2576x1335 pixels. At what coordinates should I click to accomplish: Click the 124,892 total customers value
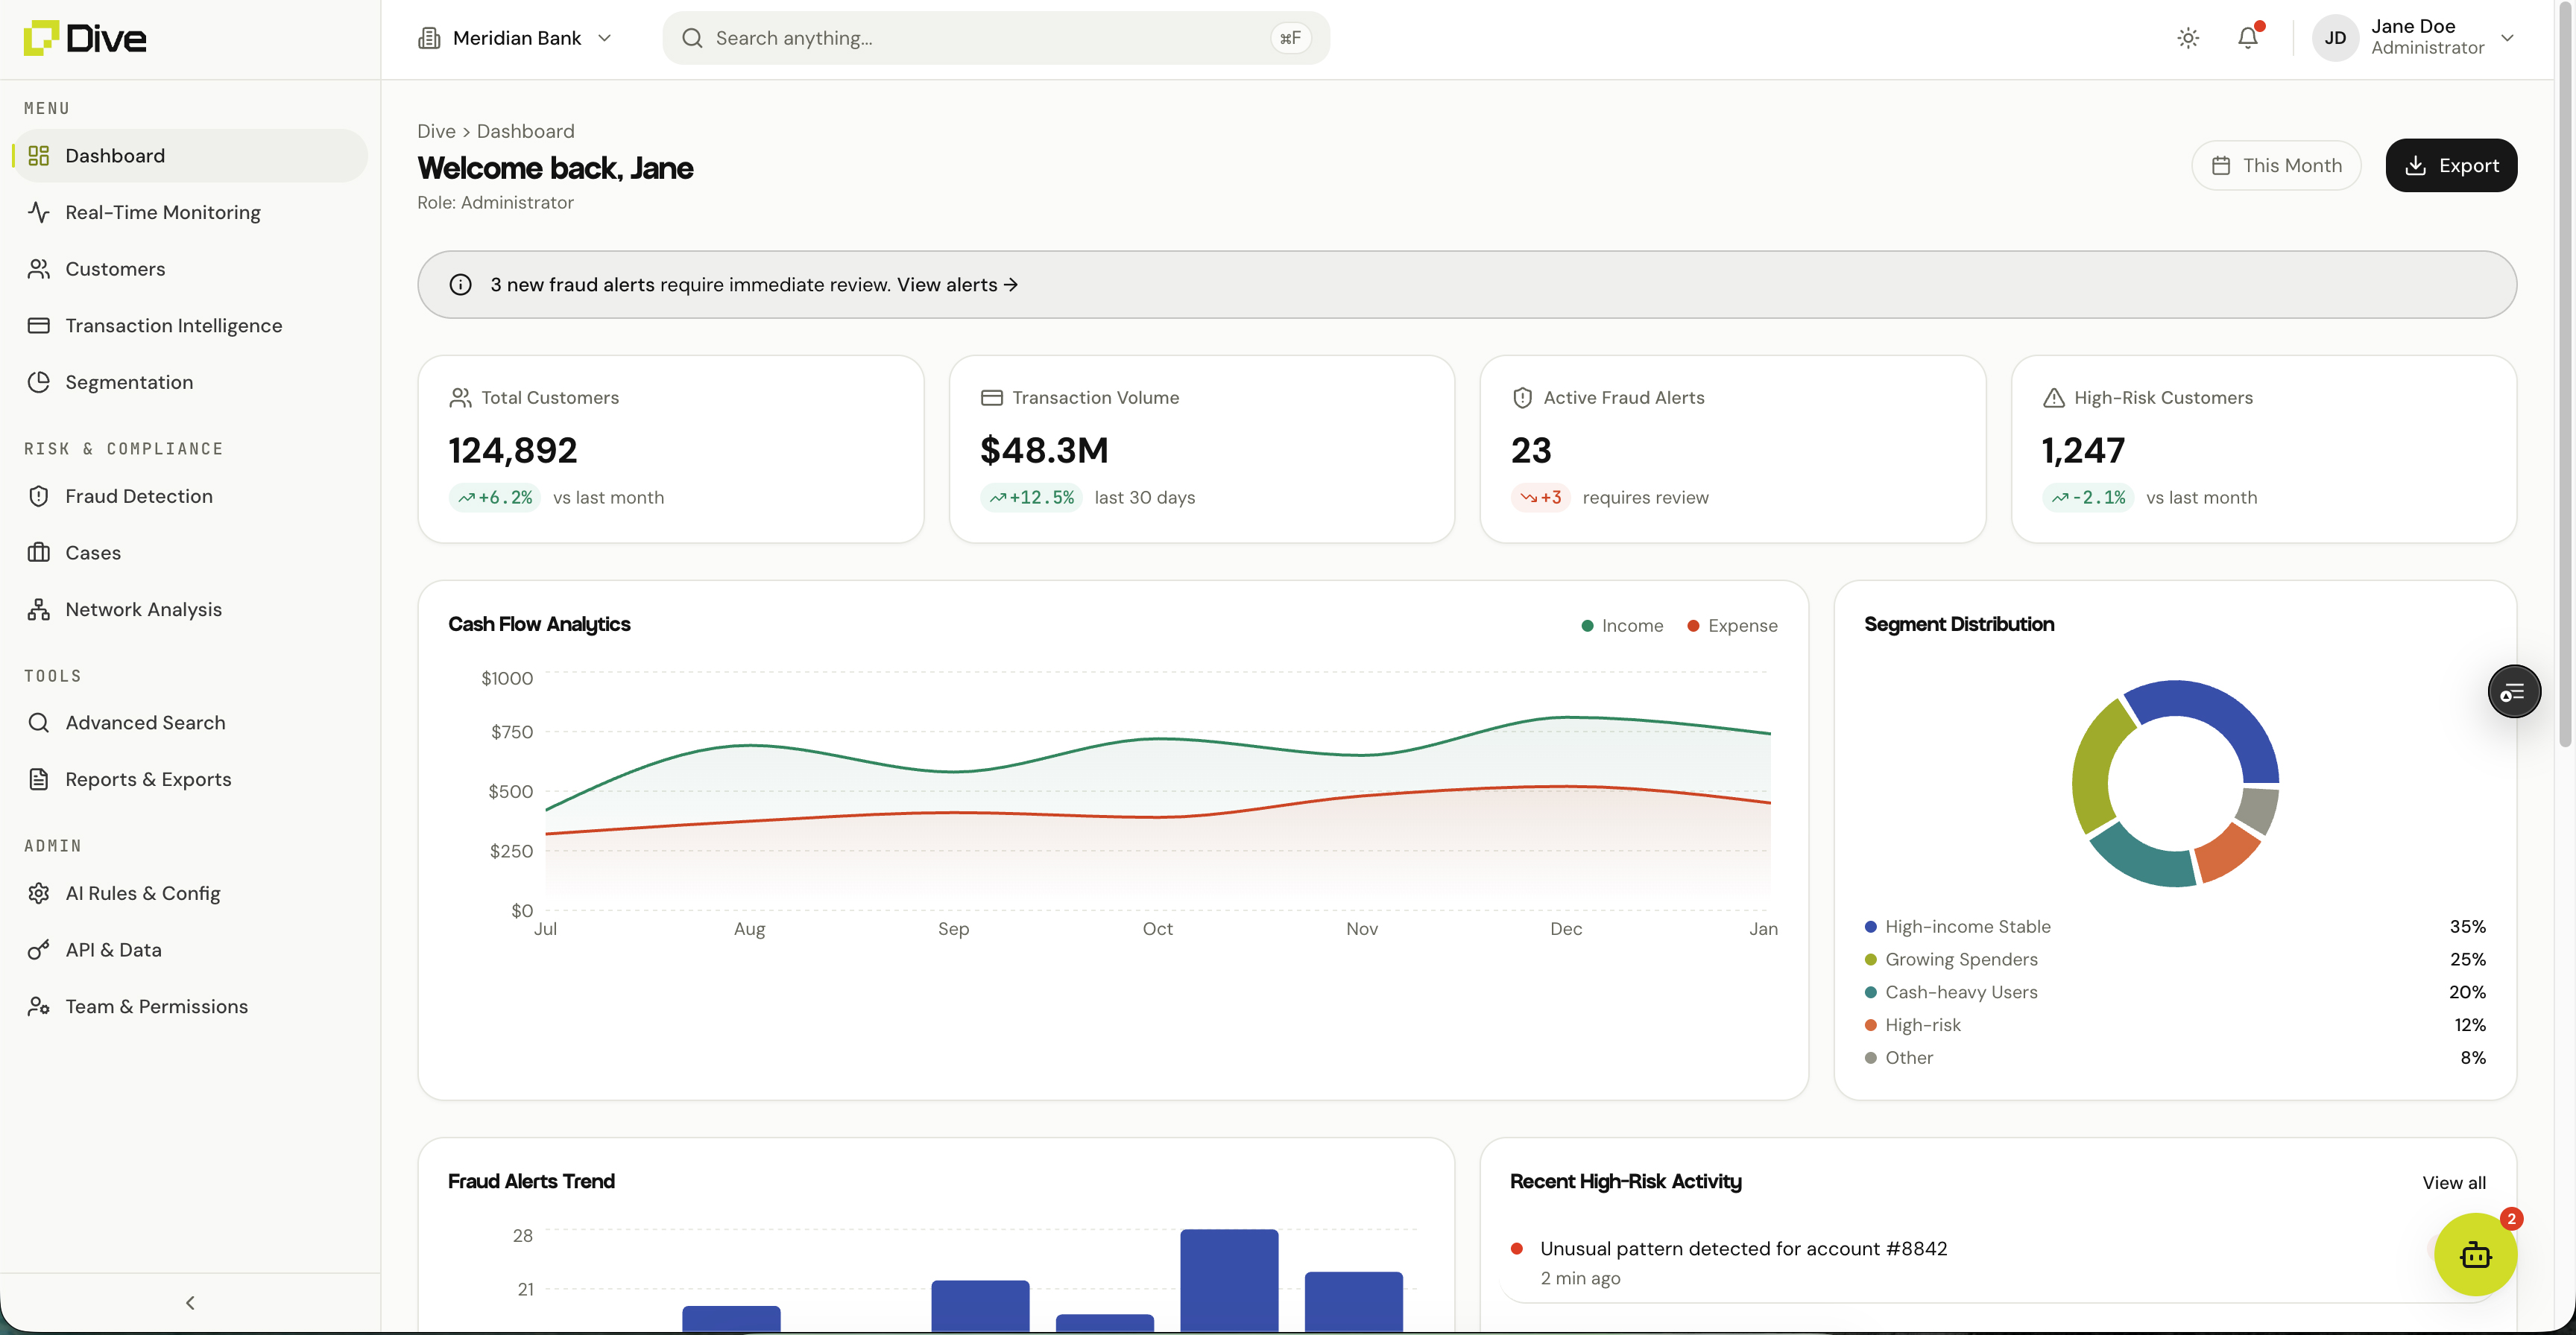513,451
